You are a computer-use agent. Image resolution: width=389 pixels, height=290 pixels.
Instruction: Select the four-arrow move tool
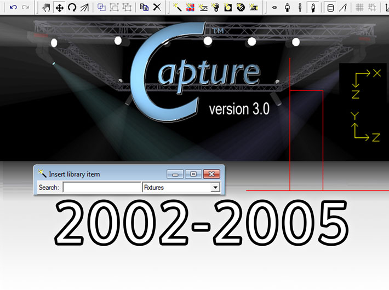(x=60, y=8)
